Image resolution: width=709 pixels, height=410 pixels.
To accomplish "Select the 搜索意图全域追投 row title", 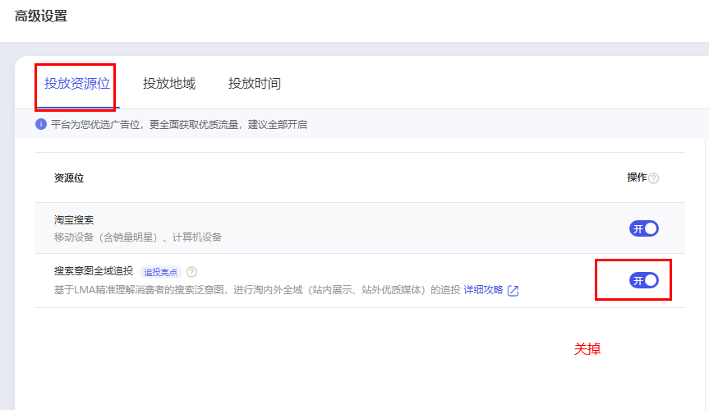I will click(94, 271).
